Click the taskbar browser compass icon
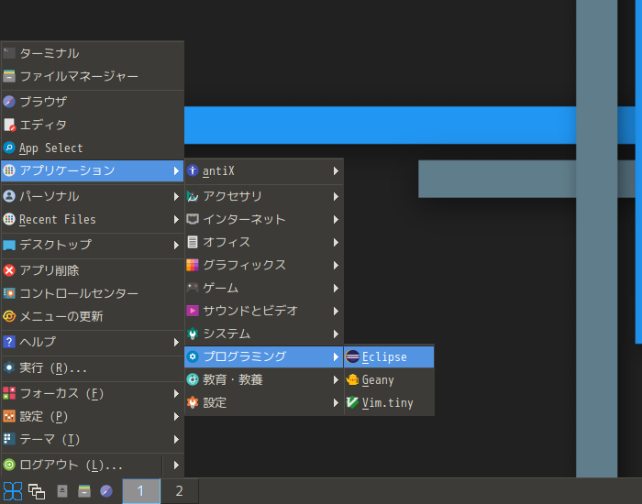This screenshot has height=504, width=642. point(106,491)
